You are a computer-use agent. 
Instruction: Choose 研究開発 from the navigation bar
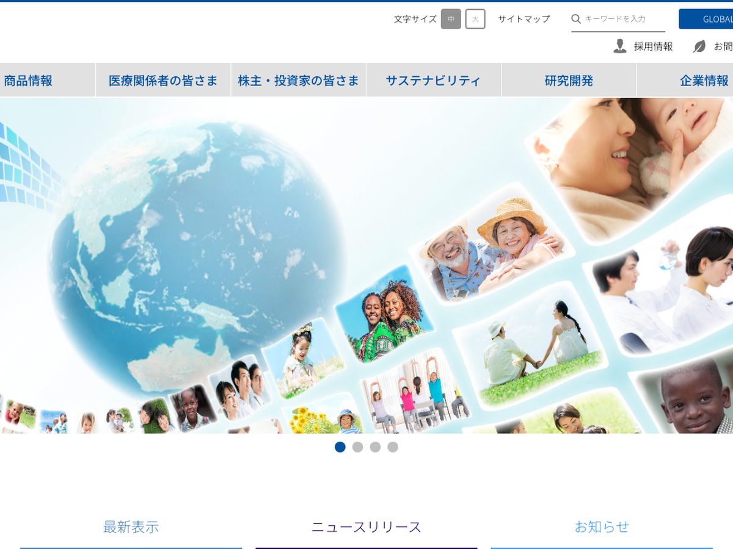[569, 81]
